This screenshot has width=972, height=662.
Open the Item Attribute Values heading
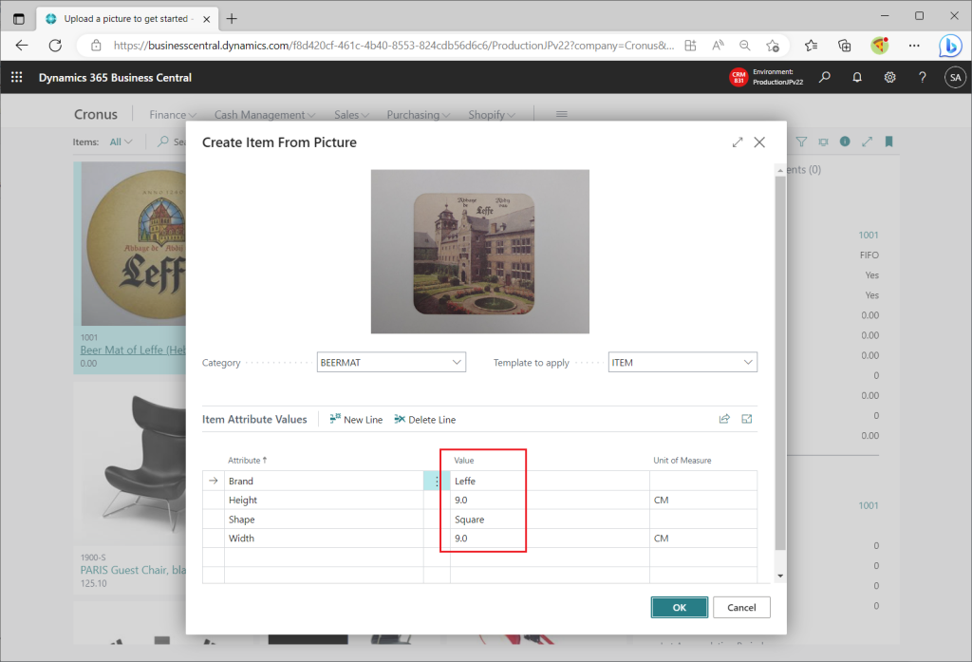(254, 420)
